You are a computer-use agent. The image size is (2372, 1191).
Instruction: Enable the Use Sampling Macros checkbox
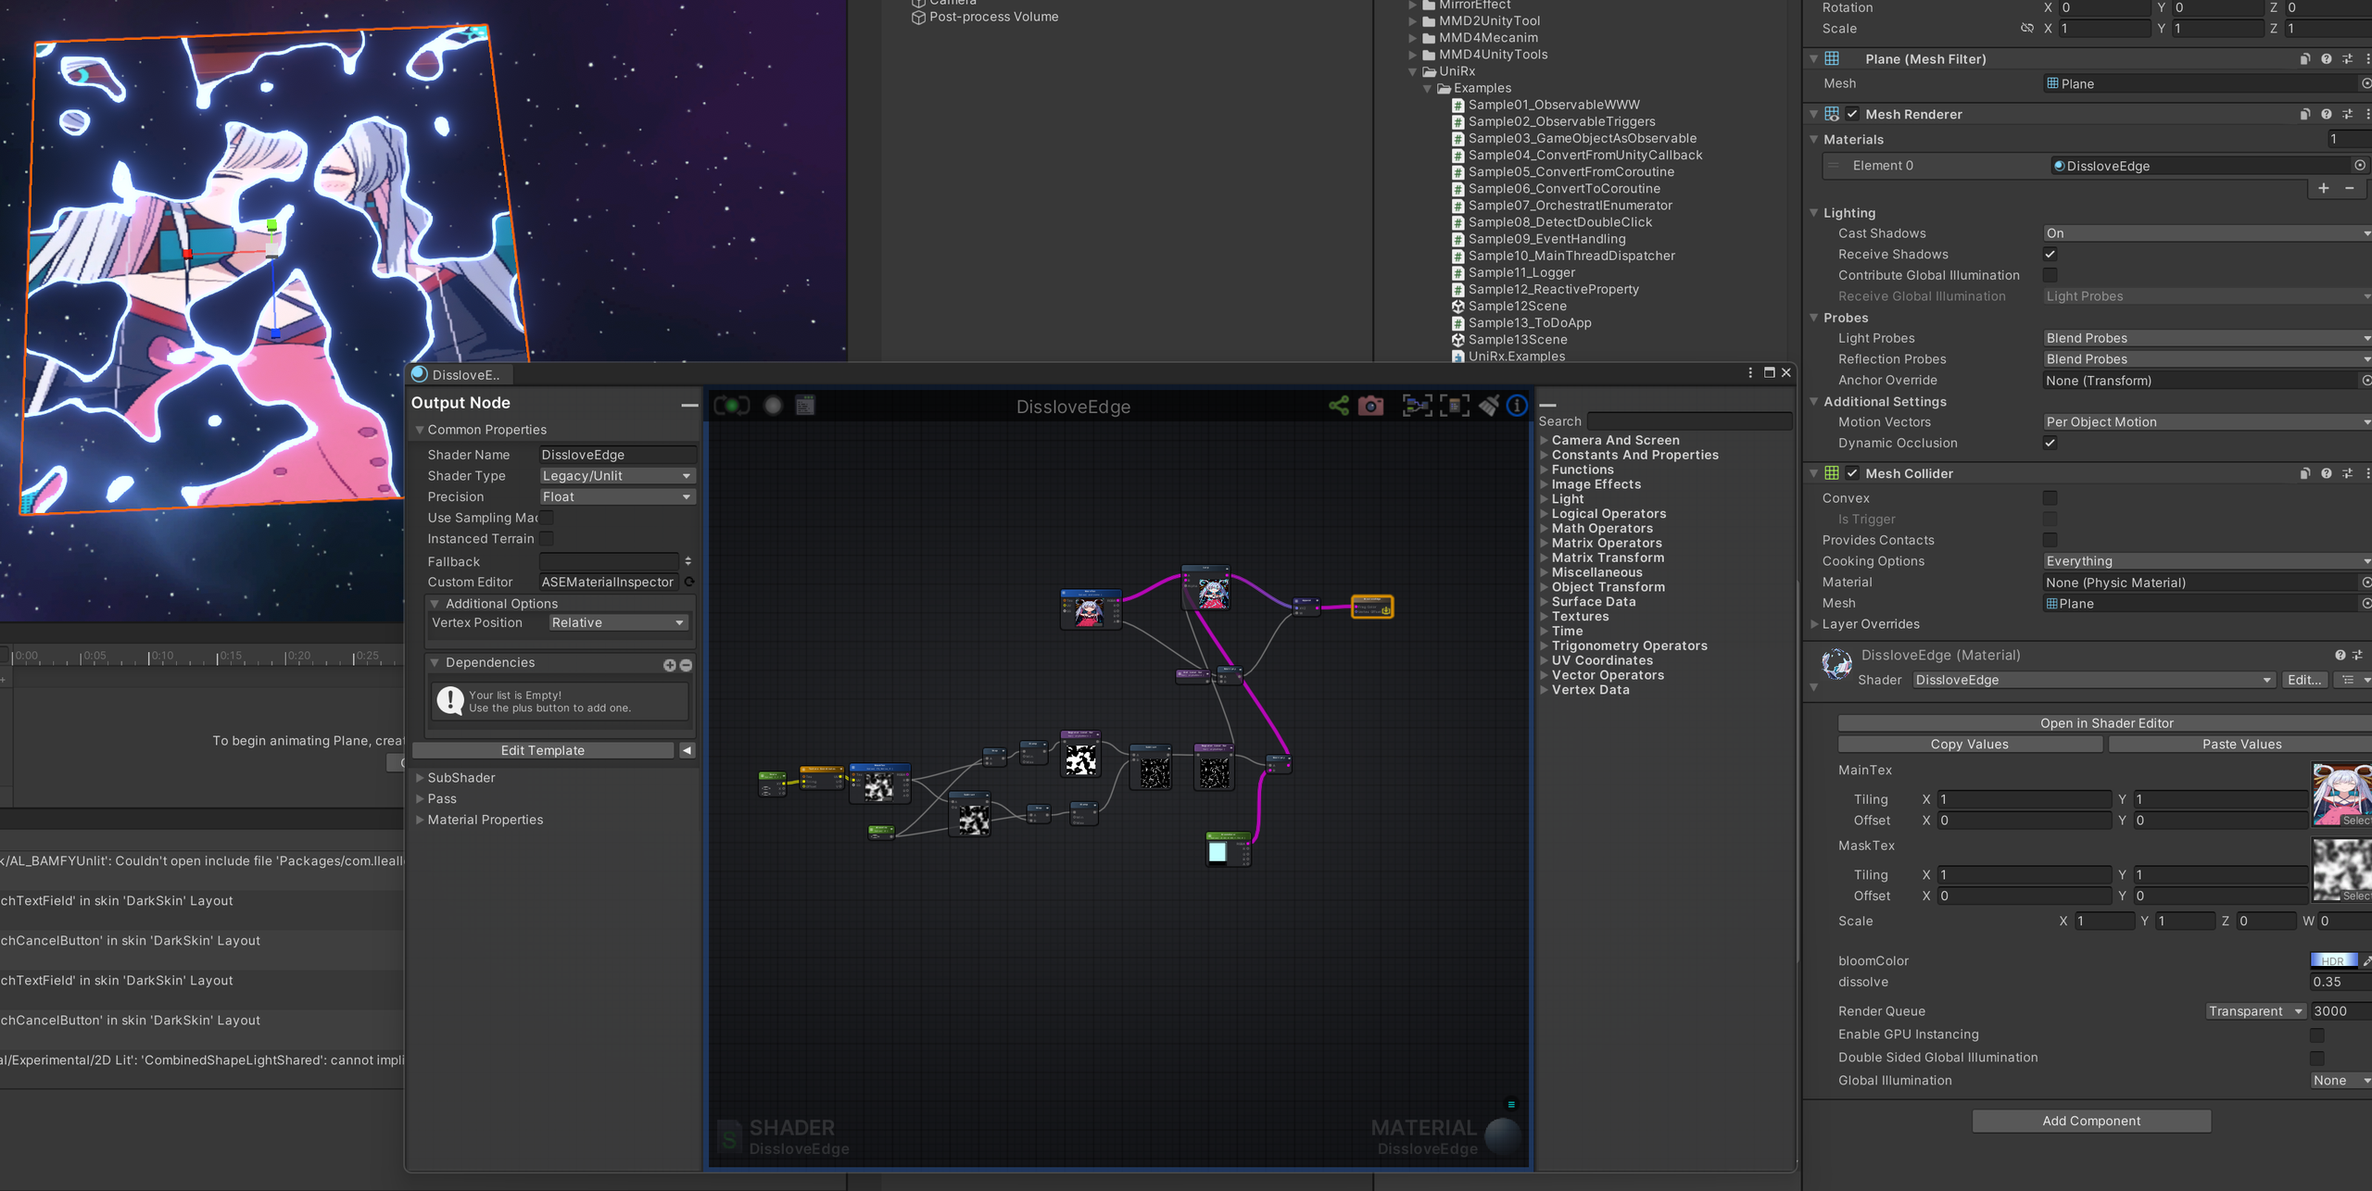[x=547, y=518]
